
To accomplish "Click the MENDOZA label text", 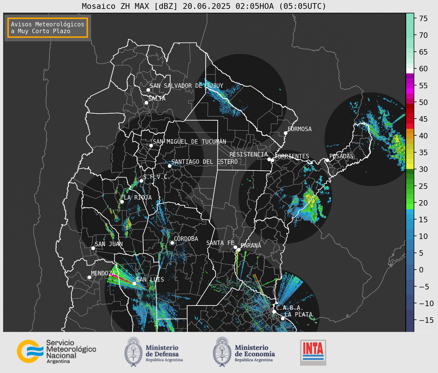I will pyautogui.click(x=103, y=273).
